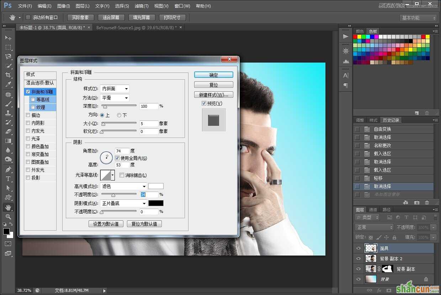Click the 复位为默认值 button
The image size is (441, 295).
(144, 224)
